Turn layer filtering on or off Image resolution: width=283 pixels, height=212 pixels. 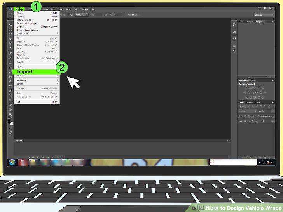coord(273,106)
